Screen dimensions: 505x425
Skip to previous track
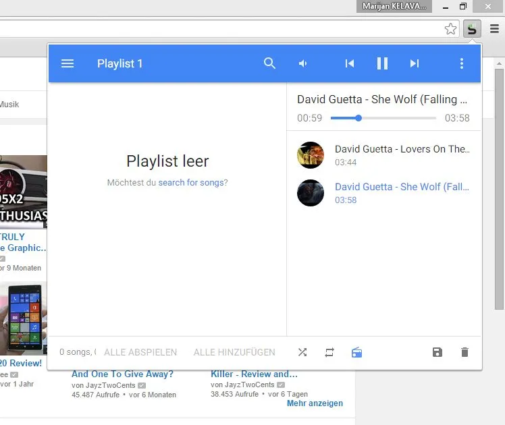tap(350, 63)
